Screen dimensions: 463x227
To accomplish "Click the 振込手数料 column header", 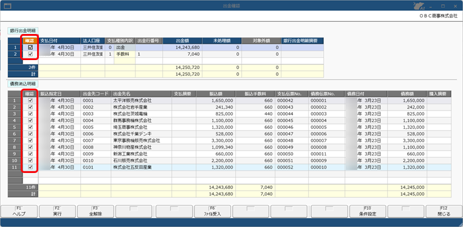I will click(x=255, y=93).
